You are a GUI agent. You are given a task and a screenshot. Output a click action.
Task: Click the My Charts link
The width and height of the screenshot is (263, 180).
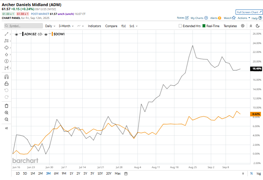coord(197,18)
